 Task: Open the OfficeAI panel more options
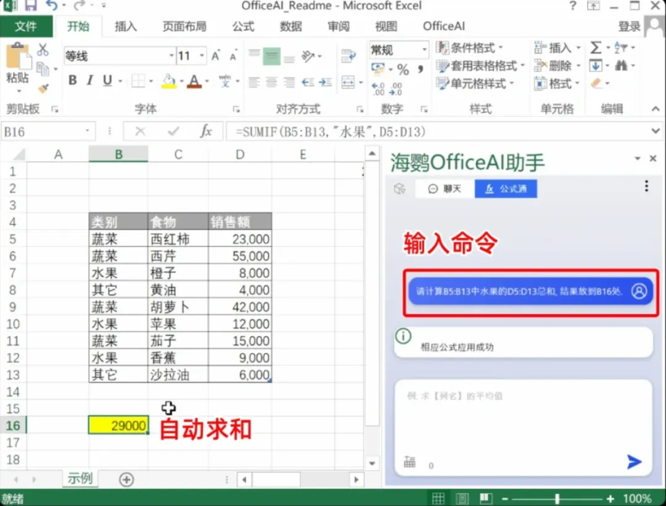[x=646, y=186]
